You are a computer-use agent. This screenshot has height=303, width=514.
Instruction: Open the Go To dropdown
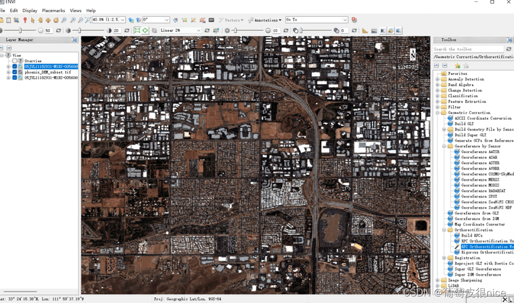click(x=345, y=20)
